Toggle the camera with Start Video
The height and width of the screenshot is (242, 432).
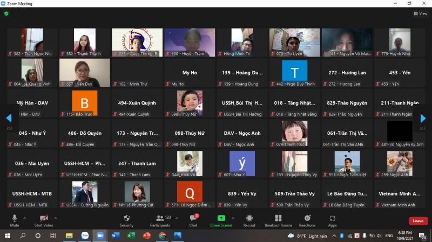tap(43, 220)
